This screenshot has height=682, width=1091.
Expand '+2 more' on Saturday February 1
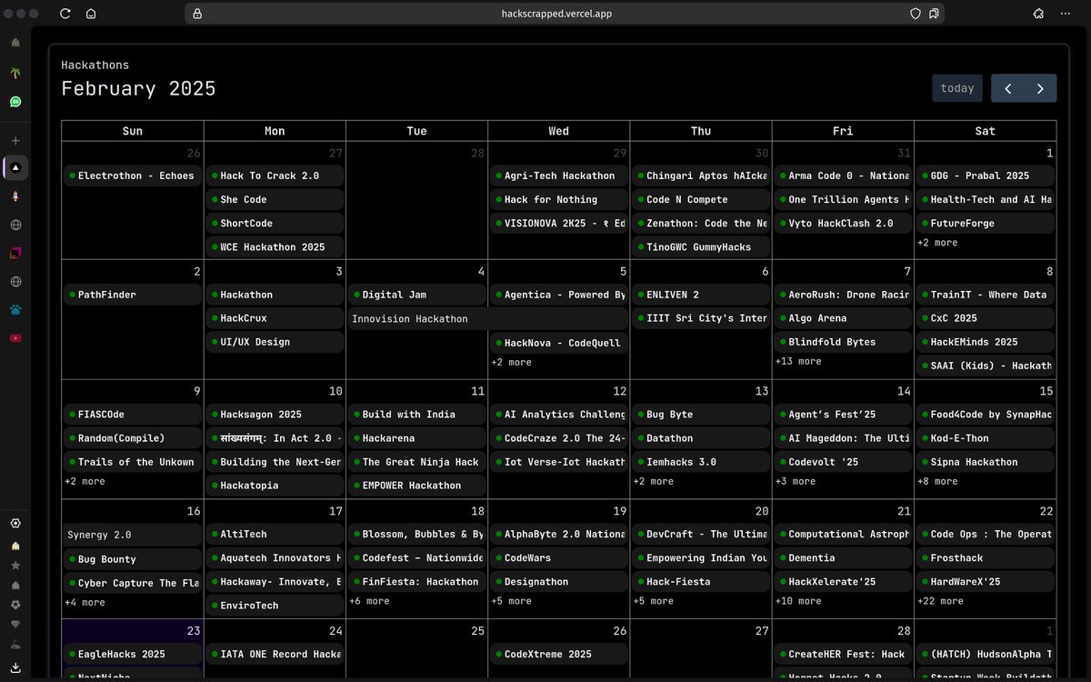(936, 243)
